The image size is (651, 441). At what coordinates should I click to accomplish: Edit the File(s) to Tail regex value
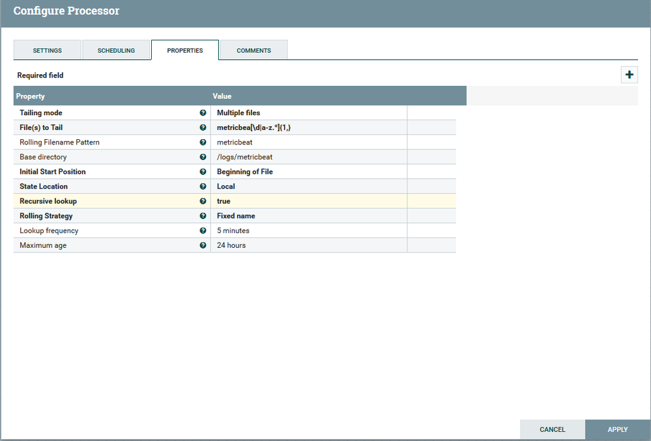[308, 127]
